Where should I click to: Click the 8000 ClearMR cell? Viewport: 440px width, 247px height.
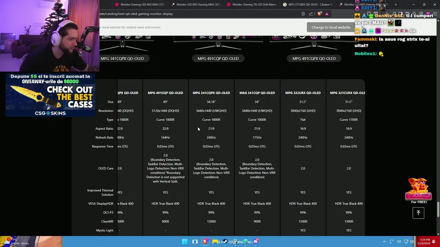(x=165, y=222)
